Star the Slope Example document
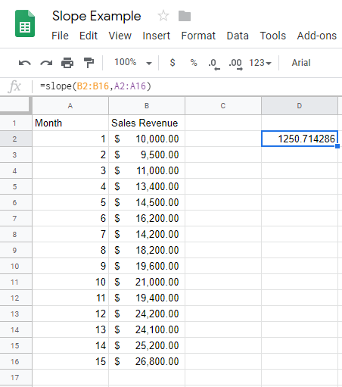 (163, 16)
